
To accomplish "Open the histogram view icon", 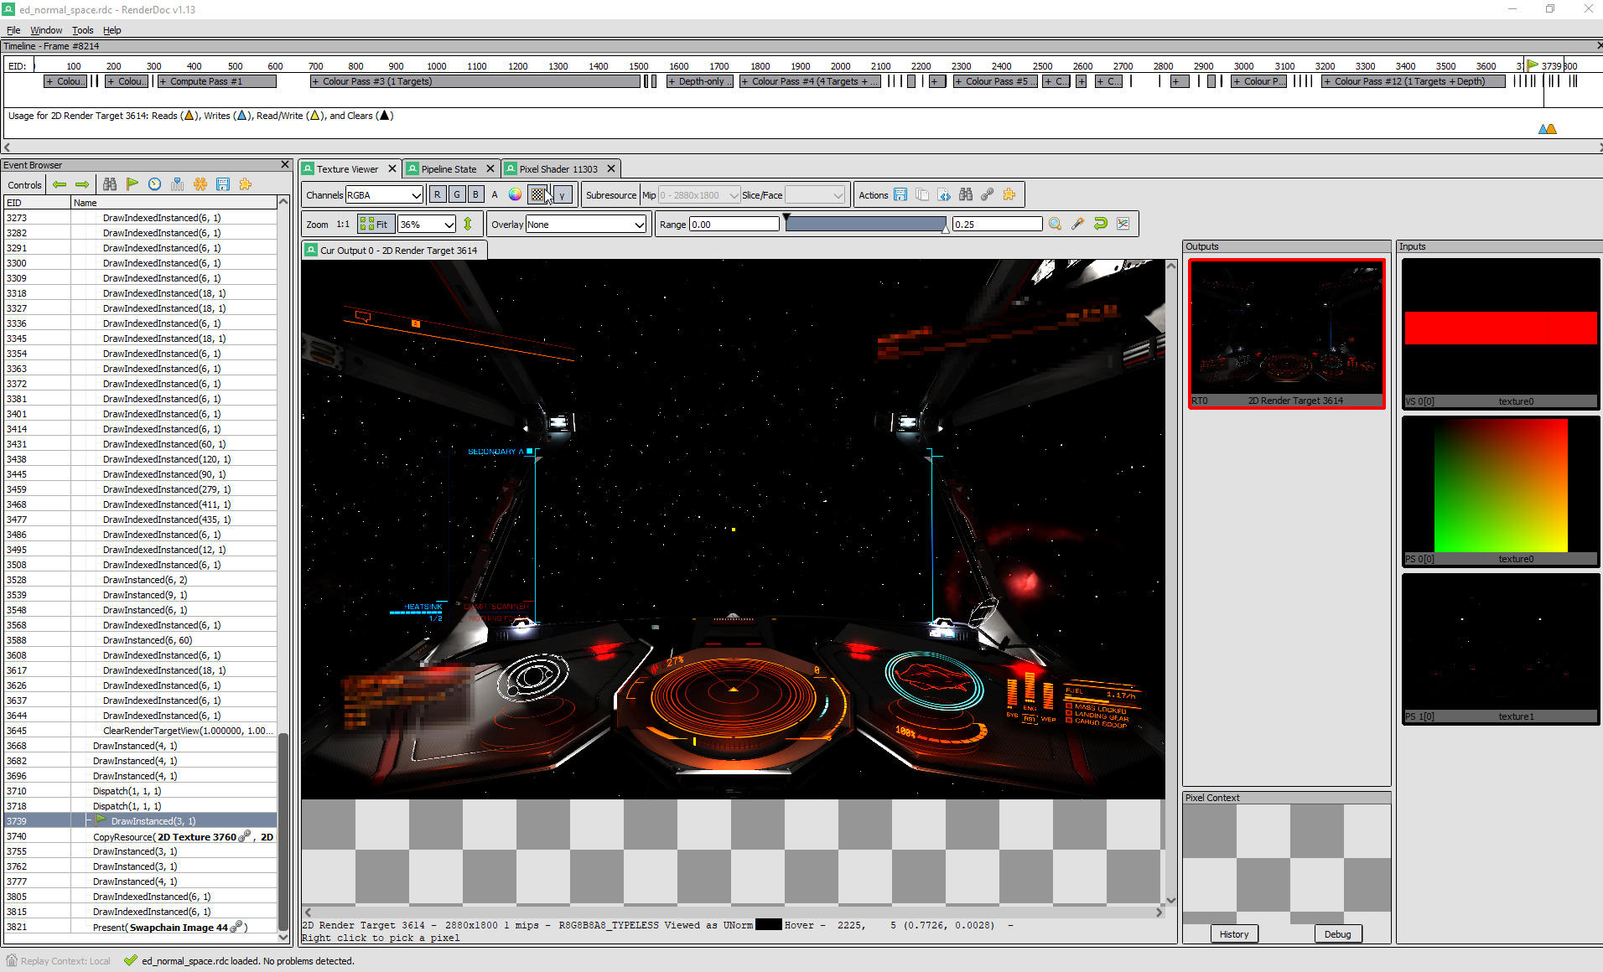I will pyautogui.click(x=1123, y=224).
